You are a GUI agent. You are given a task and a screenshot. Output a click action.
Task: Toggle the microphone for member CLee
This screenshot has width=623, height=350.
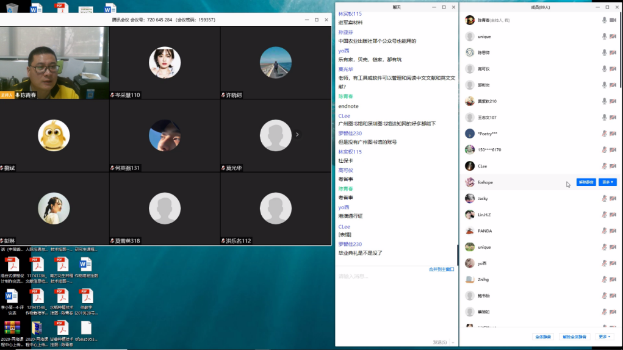click(604, 166)
